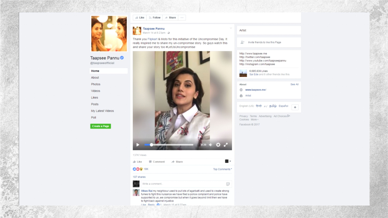Like the video post

tap(137, 162)
